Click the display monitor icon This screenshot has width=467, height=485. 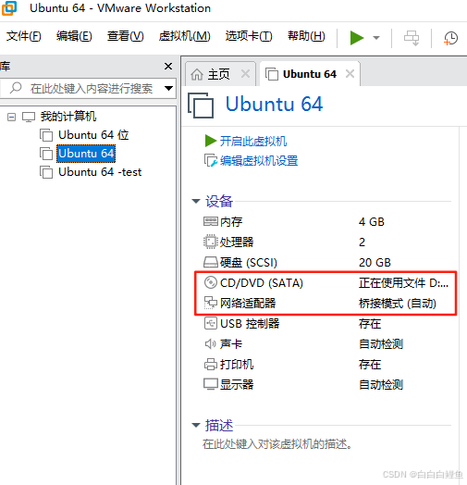[211, 384]
